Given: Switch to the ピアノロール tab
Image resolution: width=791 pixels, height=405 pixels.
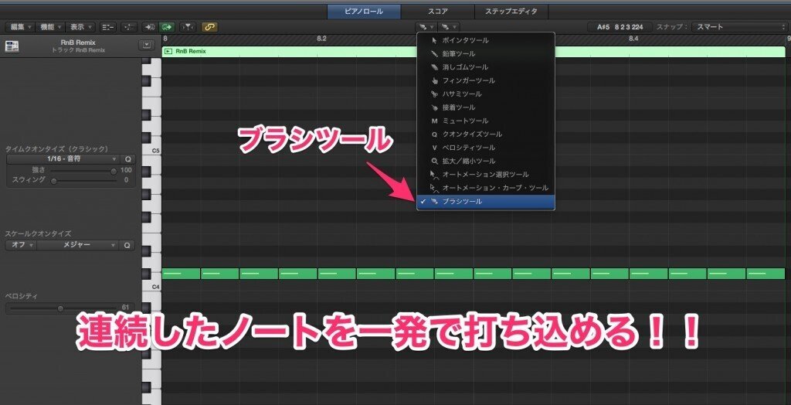Looking at the screenshot, I should click(x=364, y=11).
